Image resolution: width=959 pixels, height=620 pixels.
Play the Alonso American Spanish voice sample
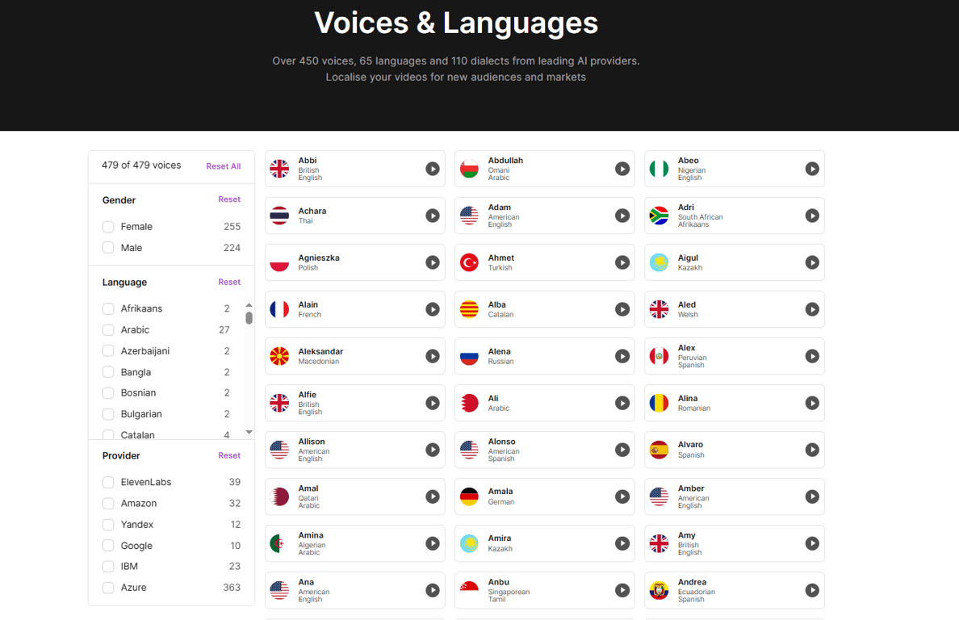(x=622, y=450)
